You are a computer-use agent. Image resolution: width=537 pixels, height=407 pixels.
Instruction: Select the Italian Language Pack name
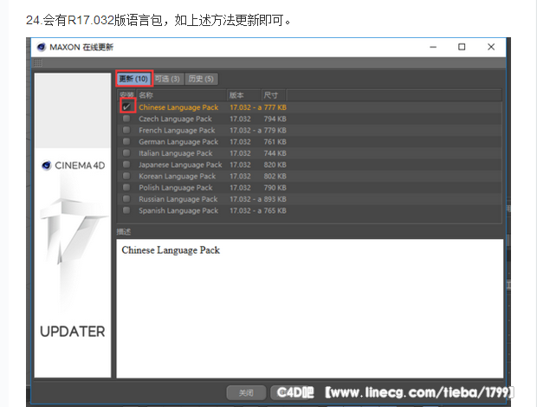(175, 153)
